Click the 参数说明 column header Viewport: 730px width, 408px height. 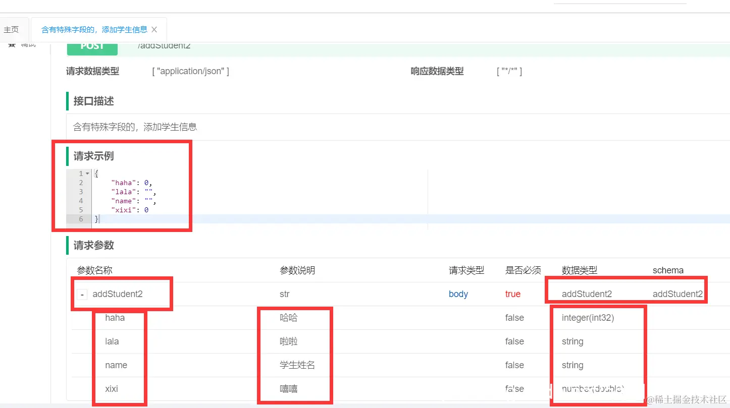[x=297, y=271]
